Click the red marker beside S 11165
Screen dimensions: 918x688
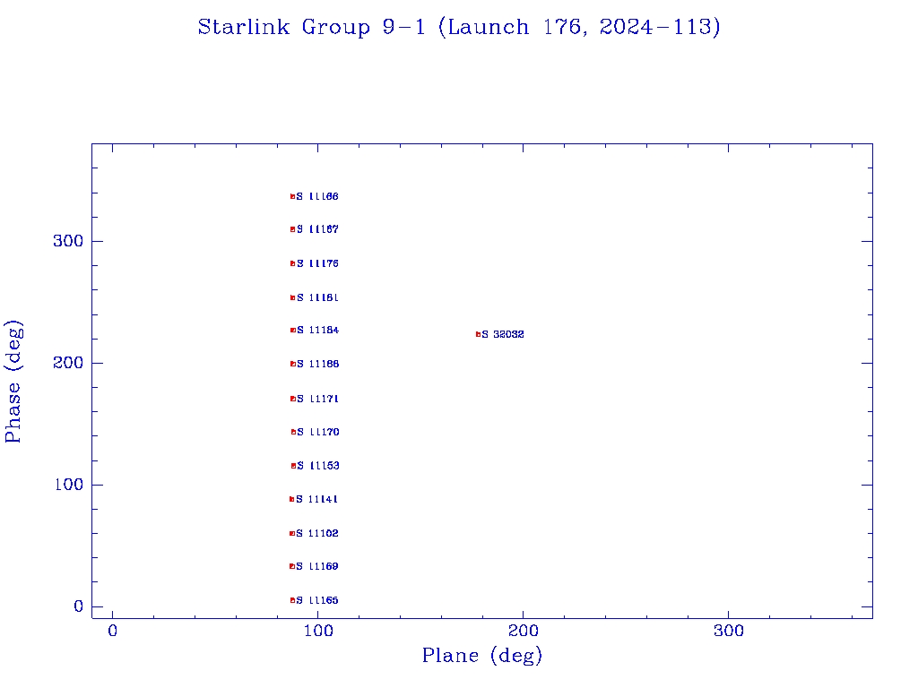tap(293, 600)
